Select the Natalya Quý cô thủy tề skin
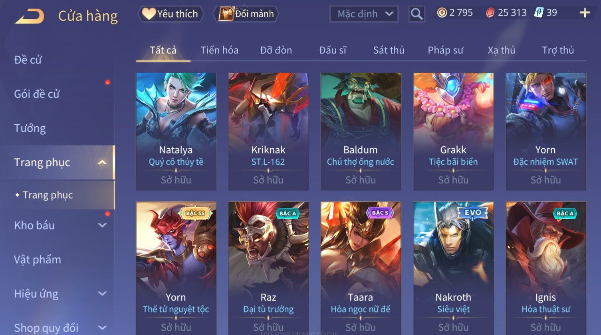601x335 pixels. click(x=176, y=132)
